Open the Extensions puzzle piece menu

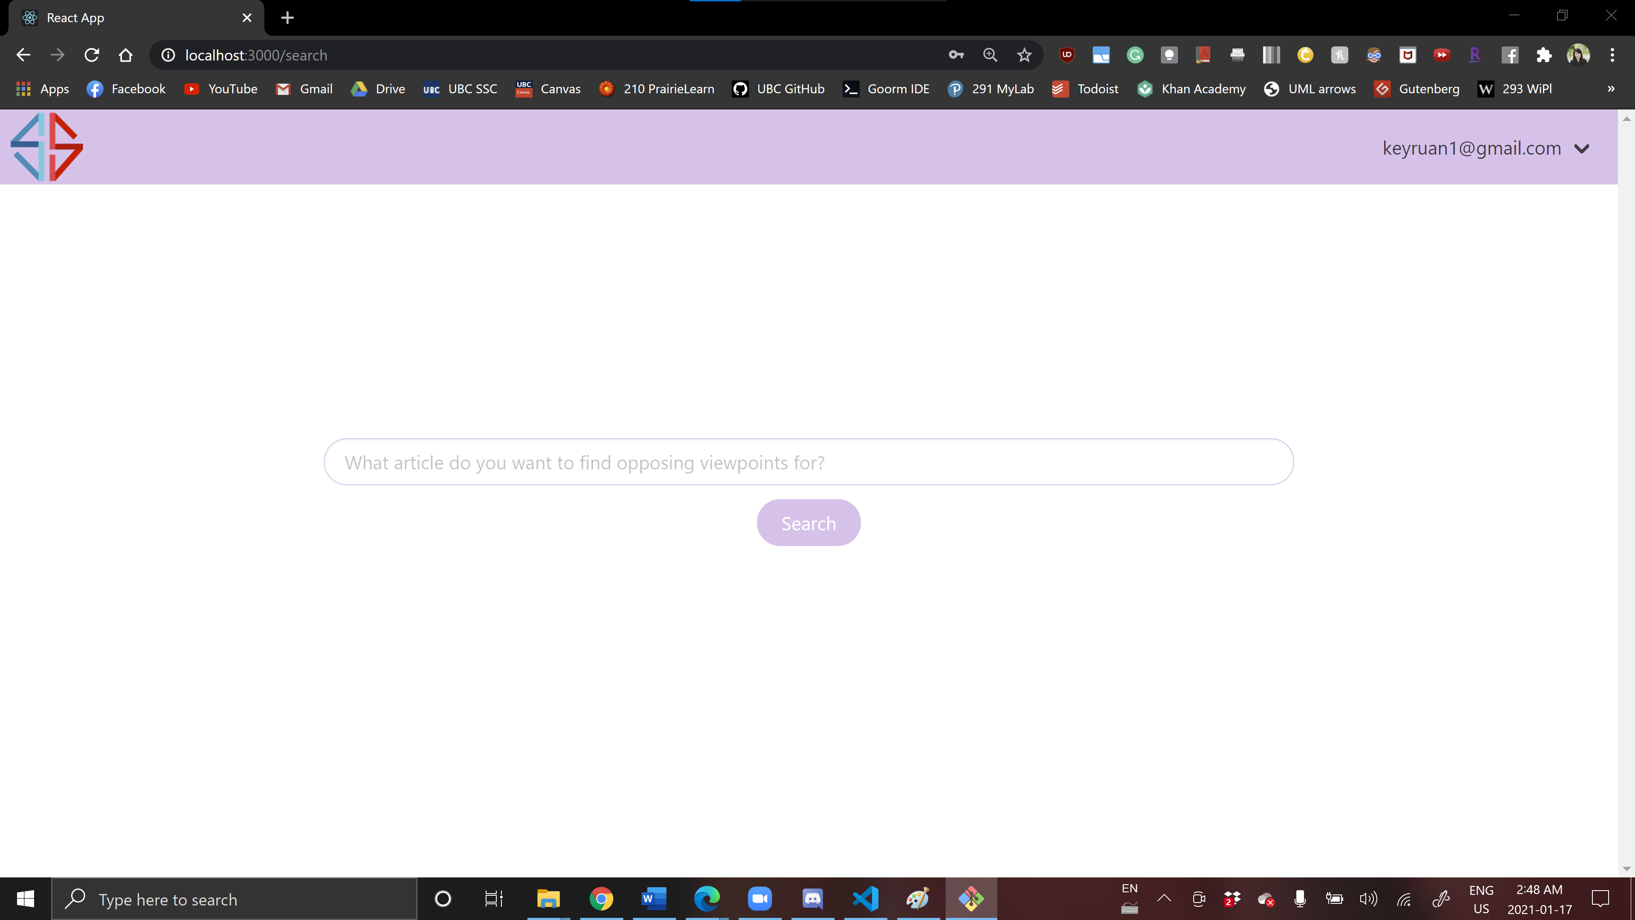point(1543,55)
